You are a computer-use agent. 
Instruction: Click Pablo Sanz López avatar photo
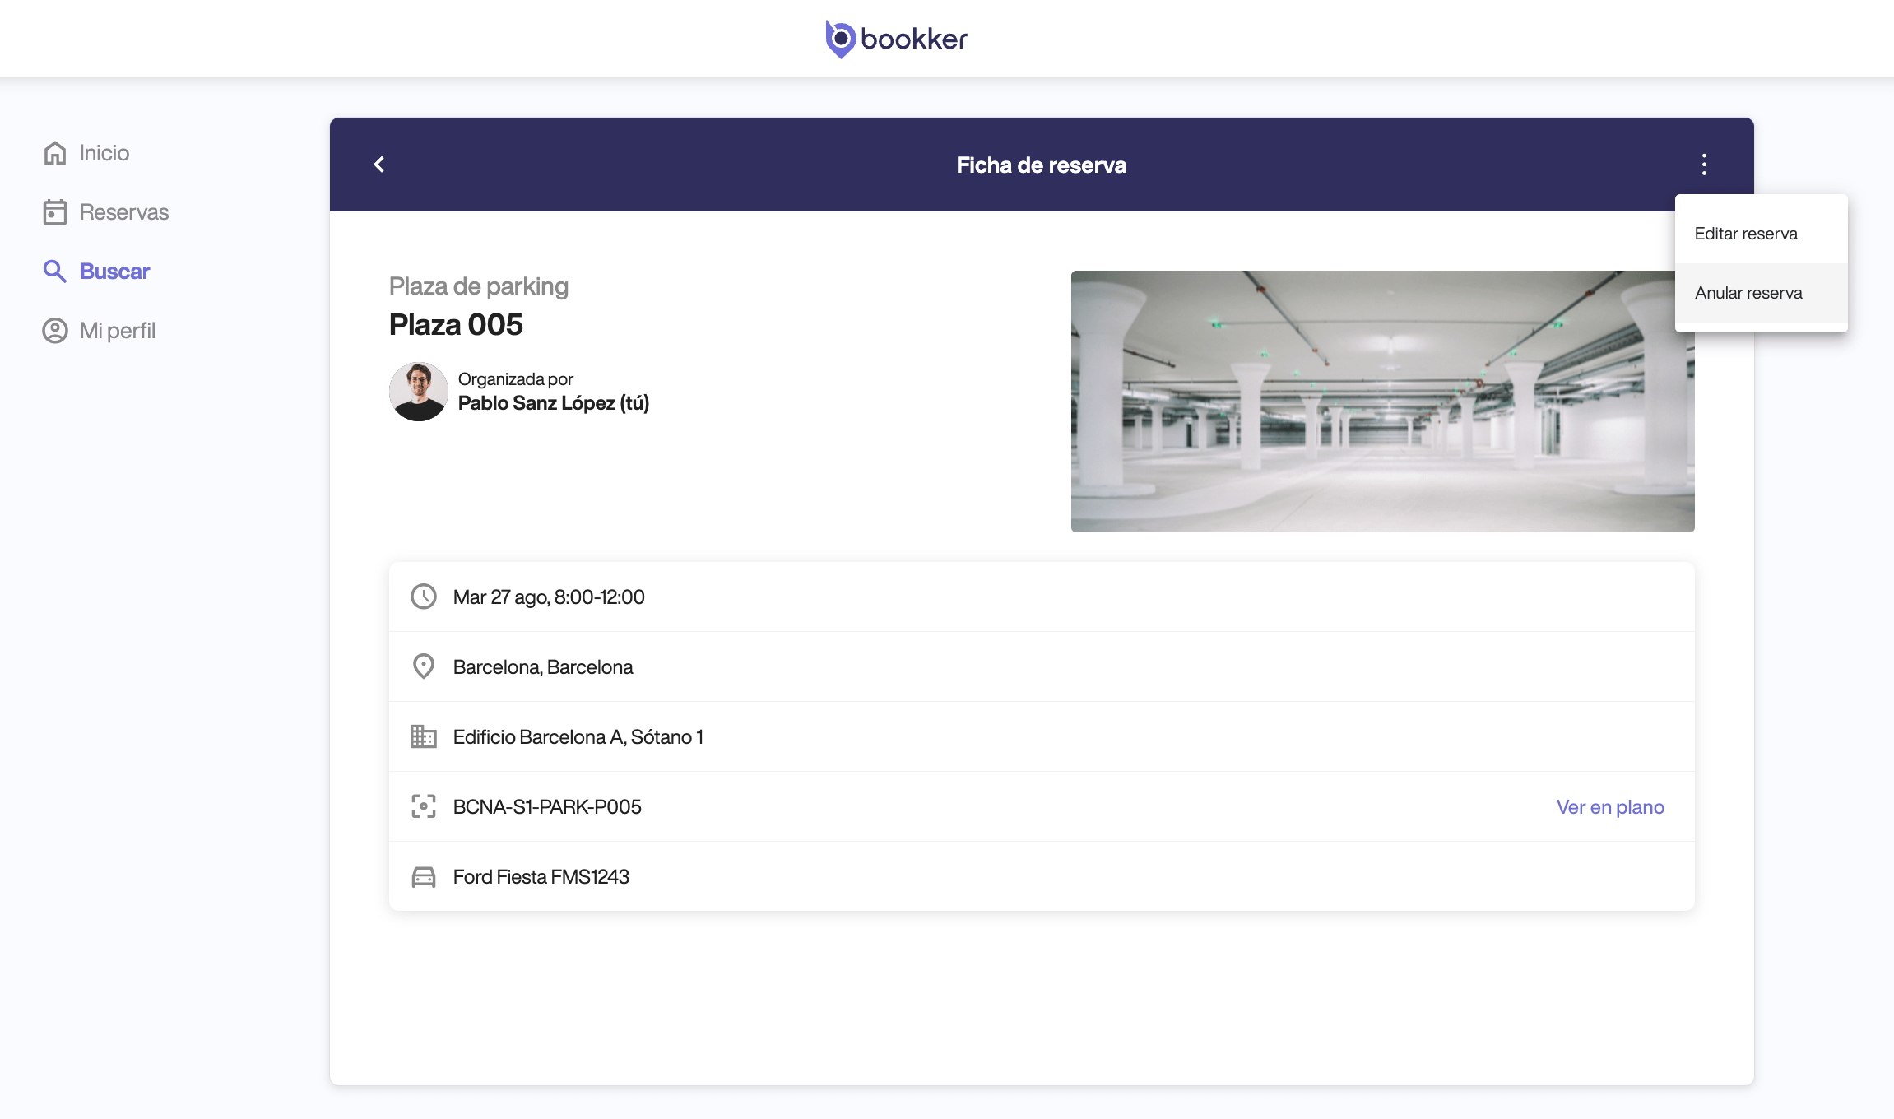click(x=419, y=392)
